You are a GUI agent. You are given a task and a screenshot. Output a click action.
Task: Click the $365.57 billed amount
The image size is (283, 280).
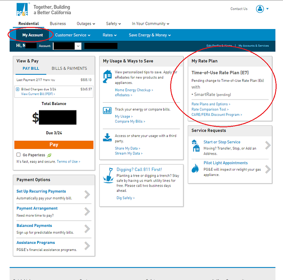[x=86, y=89]
